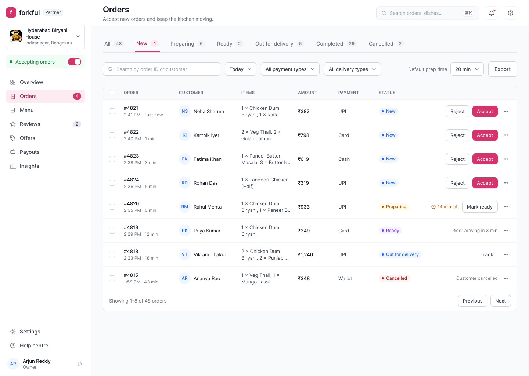This screenshot has width=529, height=376.
Task: Go to the Previous page of orders
Action: [x=472, y=301]
